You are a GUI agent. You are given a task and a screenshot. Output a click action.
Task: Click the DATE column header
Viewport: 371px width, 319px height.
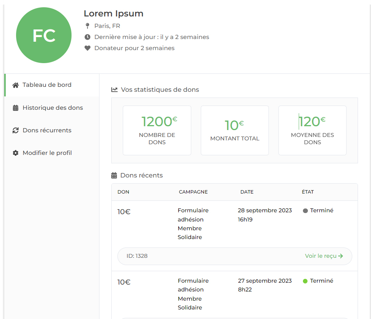click(x=247, y=192)
